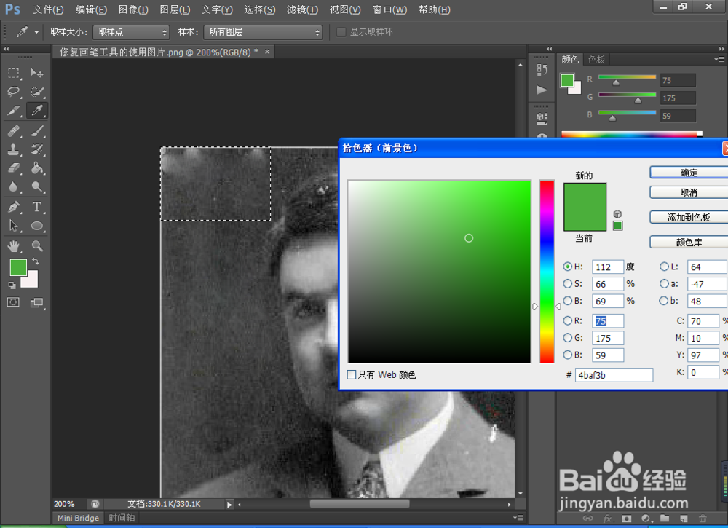Click the 颜色库 color libraries button

(689, 242)
